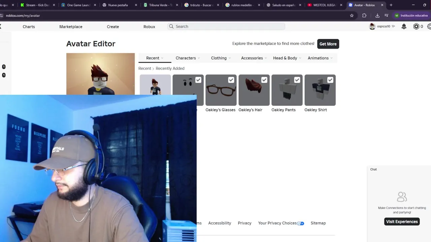Click the search magnifier icon

coord(171,27)
